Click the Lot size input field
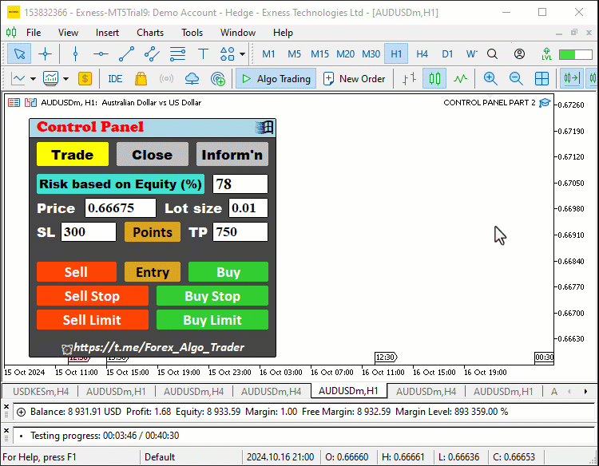 [x=248, y=208]
